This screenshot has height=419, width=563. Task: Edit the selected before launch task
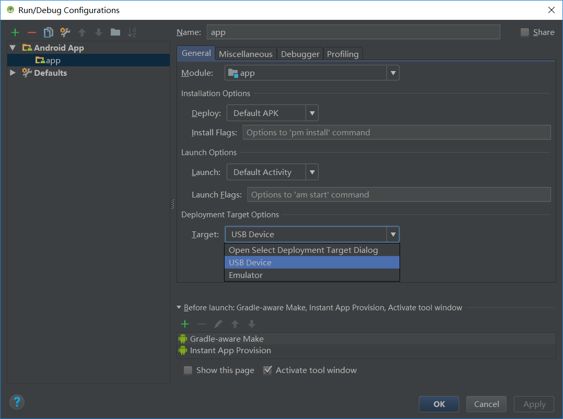(218, 324)
